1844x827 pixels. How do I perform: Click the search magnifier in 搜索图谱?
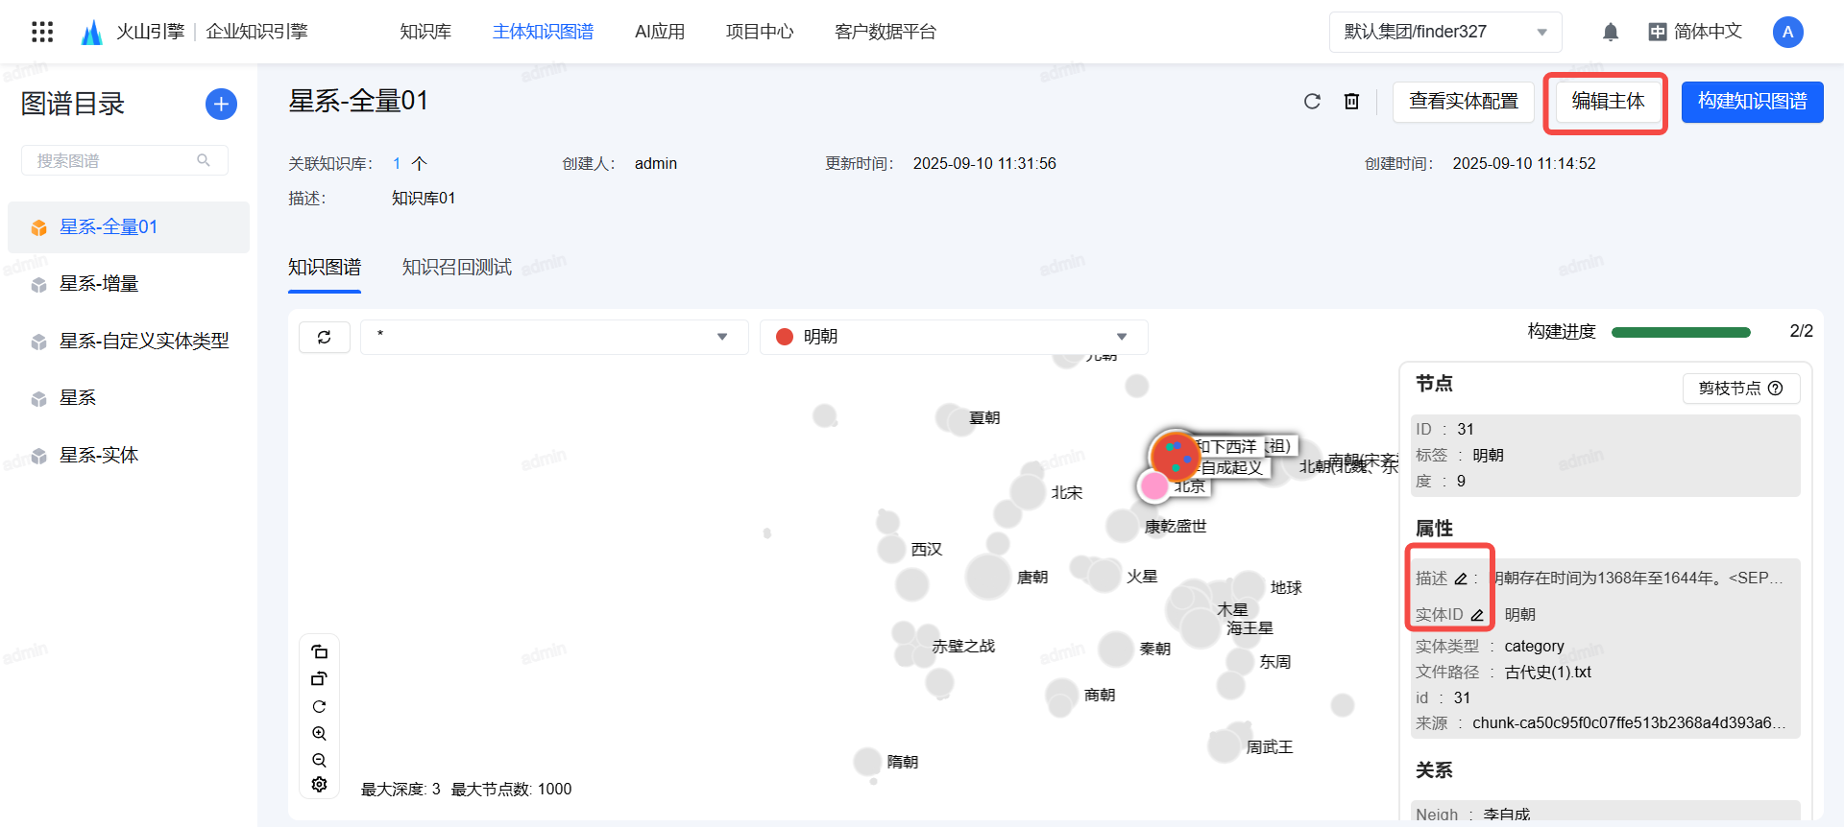[x=204, y=160]
